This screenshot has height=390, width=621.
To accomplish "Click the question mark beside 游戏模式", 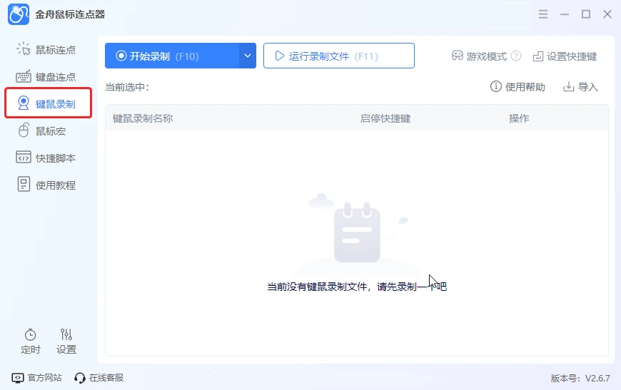I will click(516, 56).
